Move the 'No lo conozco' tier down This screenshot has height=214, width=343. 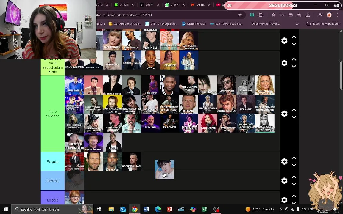(x=294, y=117)
